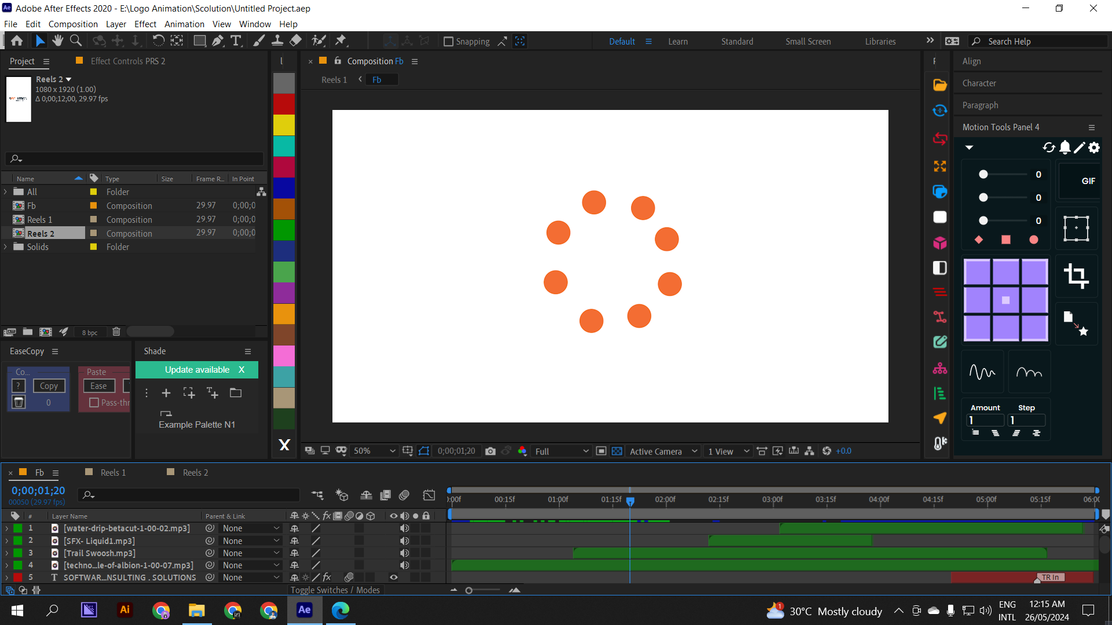Enable Snapping in the toolbar
1112x625 pixels.
point(449,41)
